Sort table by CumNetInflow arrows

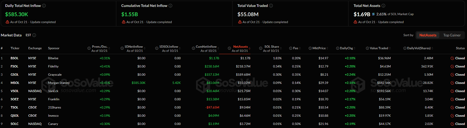coord(218,48)
